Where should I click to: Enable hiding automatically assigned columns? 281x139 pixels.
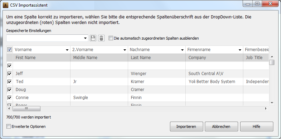(x=111, y=38)
